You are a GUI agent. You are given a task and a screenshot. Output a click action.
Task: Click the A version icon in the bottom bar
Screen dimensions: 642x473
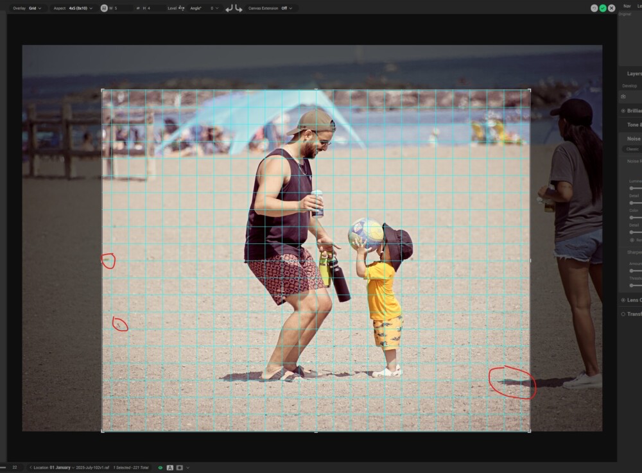point(170,468)
